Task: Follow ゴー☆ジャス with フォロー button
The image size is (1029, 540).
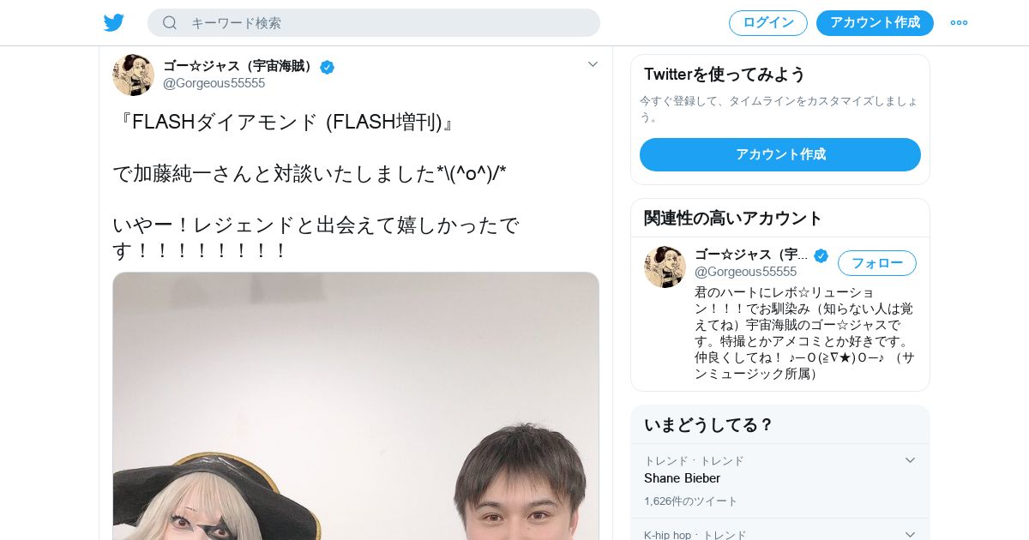Action: pos(876,263)
